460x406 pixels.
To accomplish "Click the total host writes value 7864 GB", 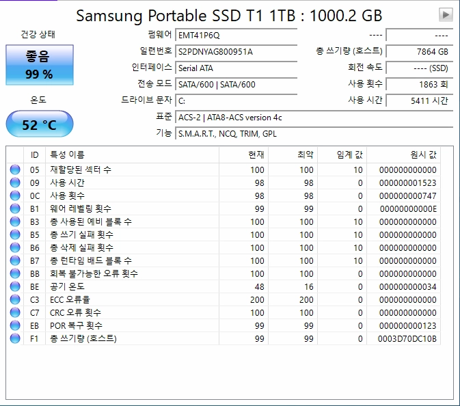I will [x=420, y=52].
